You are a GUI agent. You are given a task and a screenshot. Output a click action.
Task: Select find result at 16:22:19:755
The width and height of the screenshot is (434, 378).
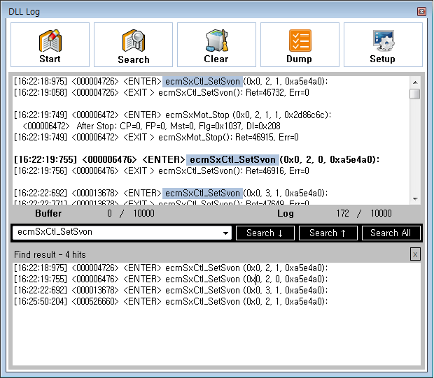tap(171, 279)
